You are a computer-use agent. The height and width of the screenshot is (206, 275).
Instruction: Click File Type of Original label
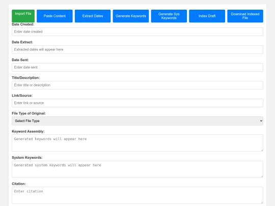(29, 113)
